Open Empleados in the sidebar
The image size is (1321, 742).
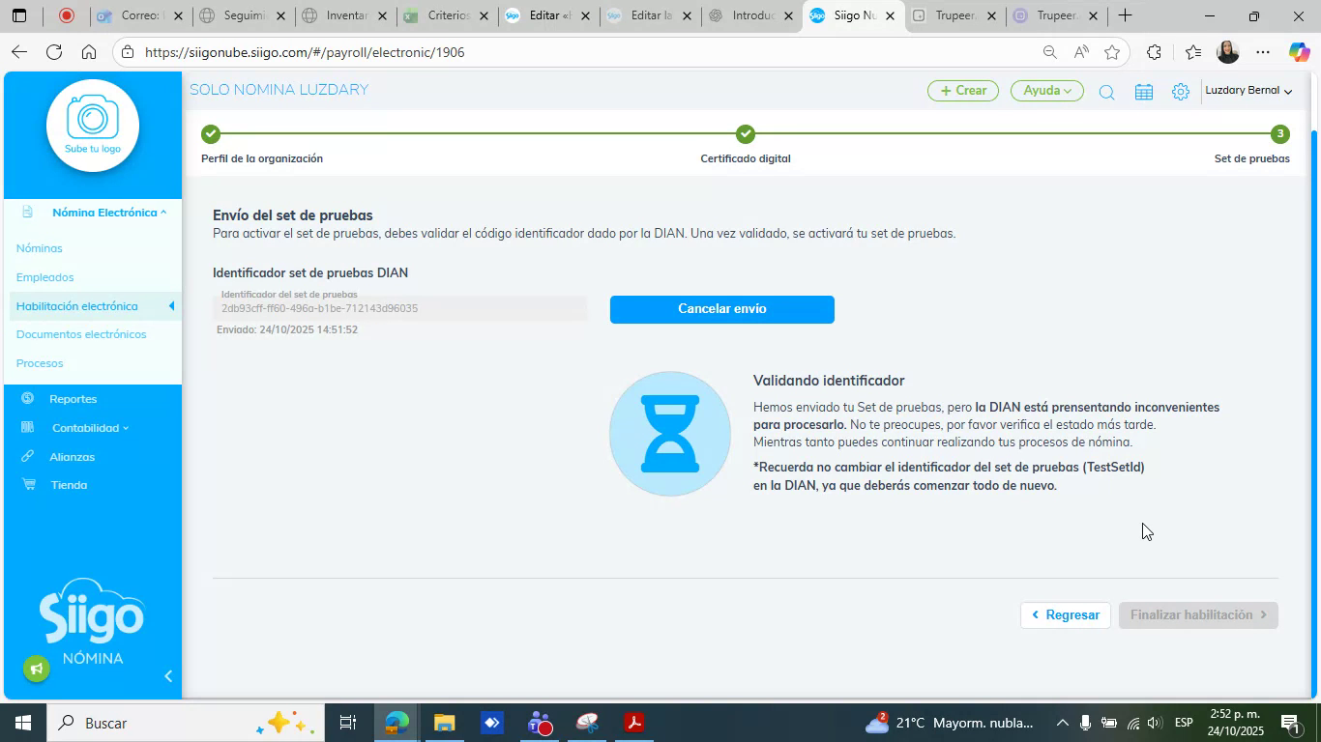point(45,277)
